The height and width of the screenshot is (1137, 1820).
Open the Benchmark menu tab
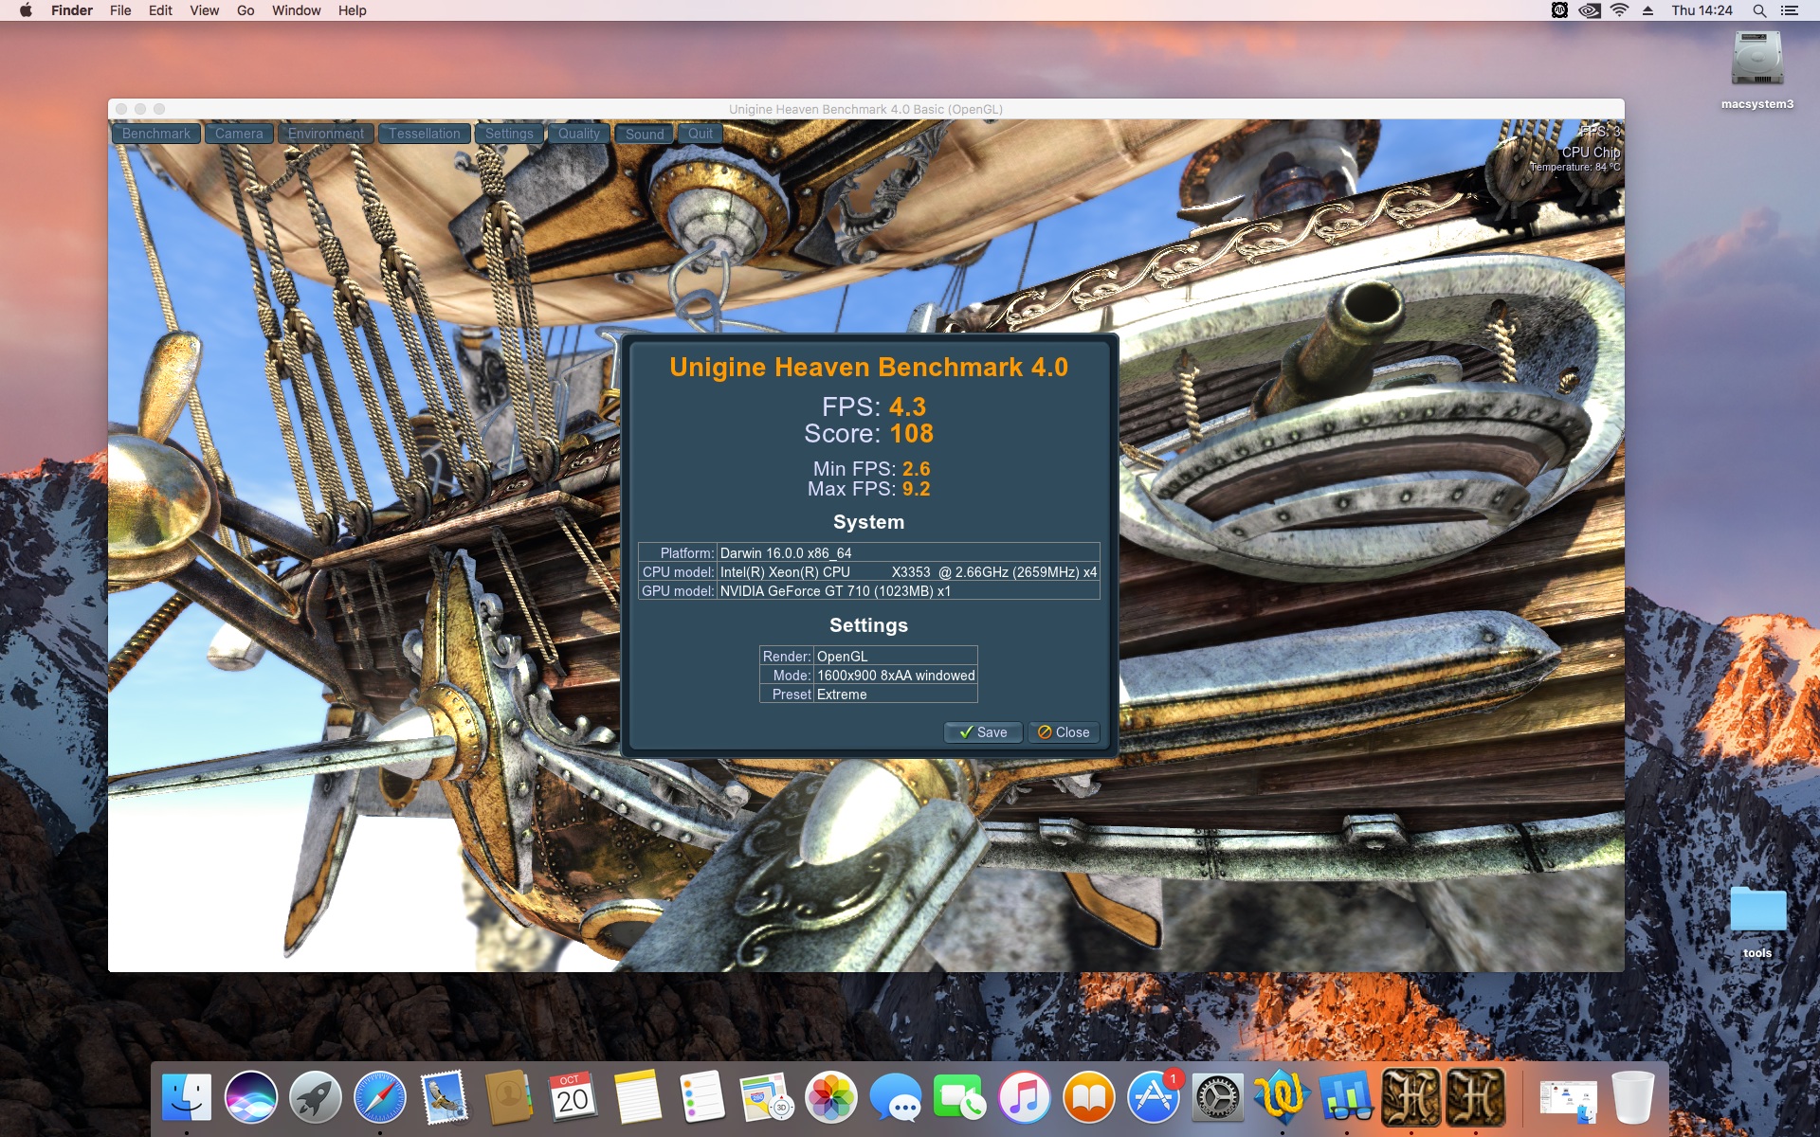[x=155, y=134]
